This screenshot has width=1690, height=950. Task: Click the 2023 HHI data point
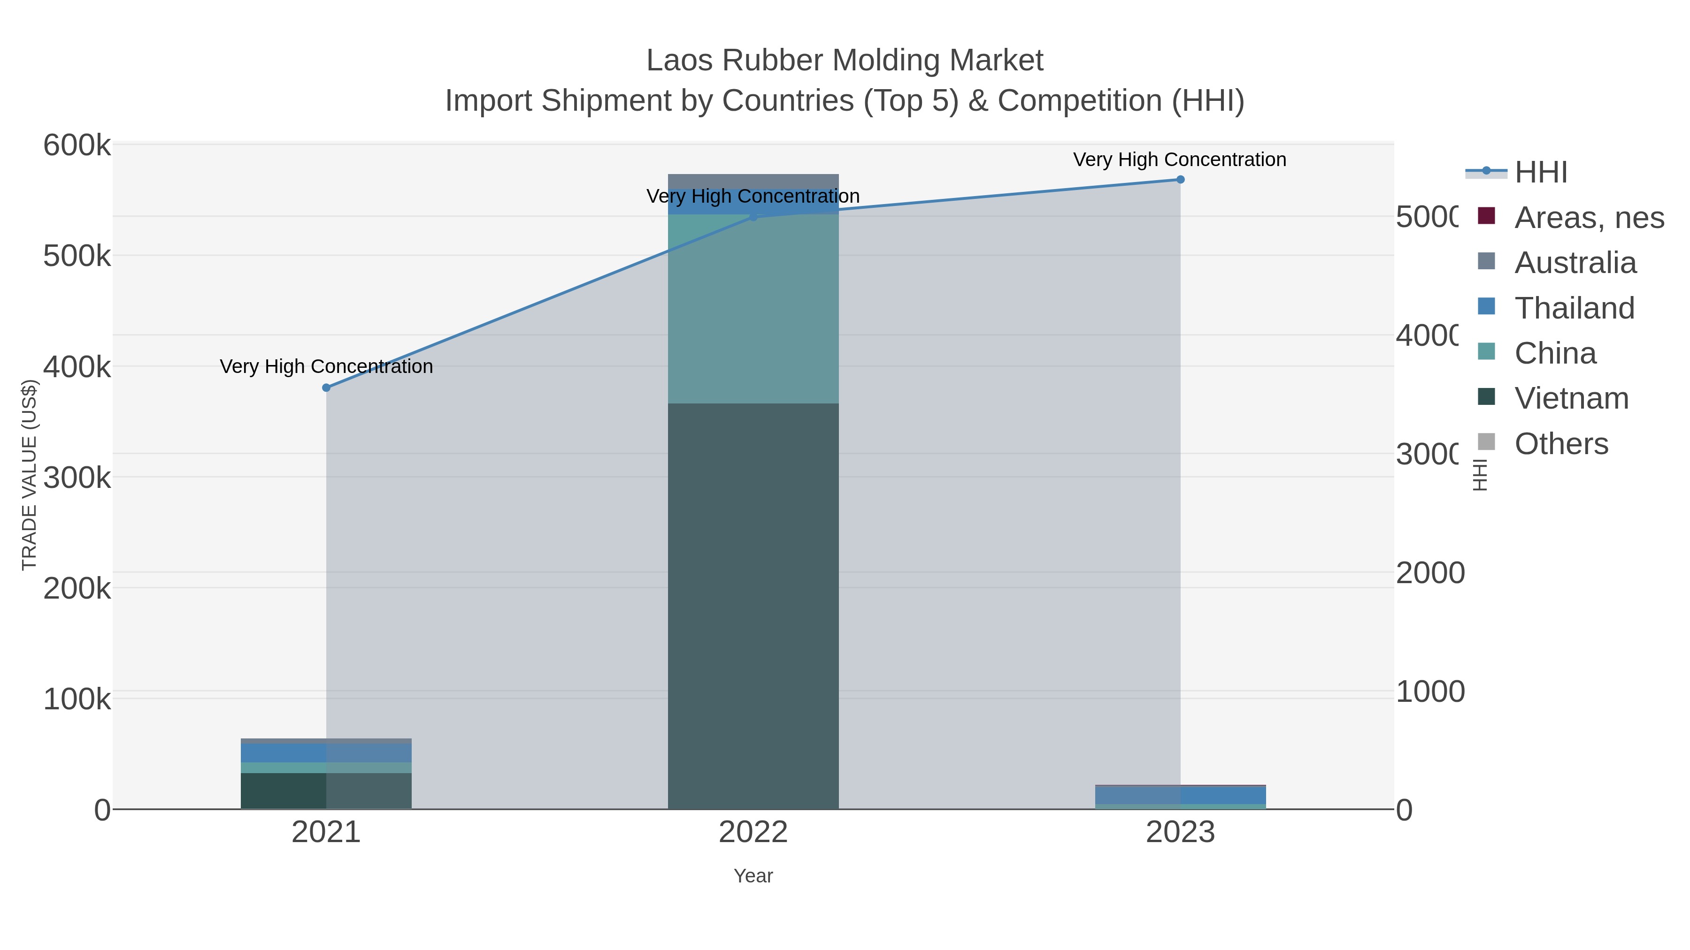coord(1180,180)
